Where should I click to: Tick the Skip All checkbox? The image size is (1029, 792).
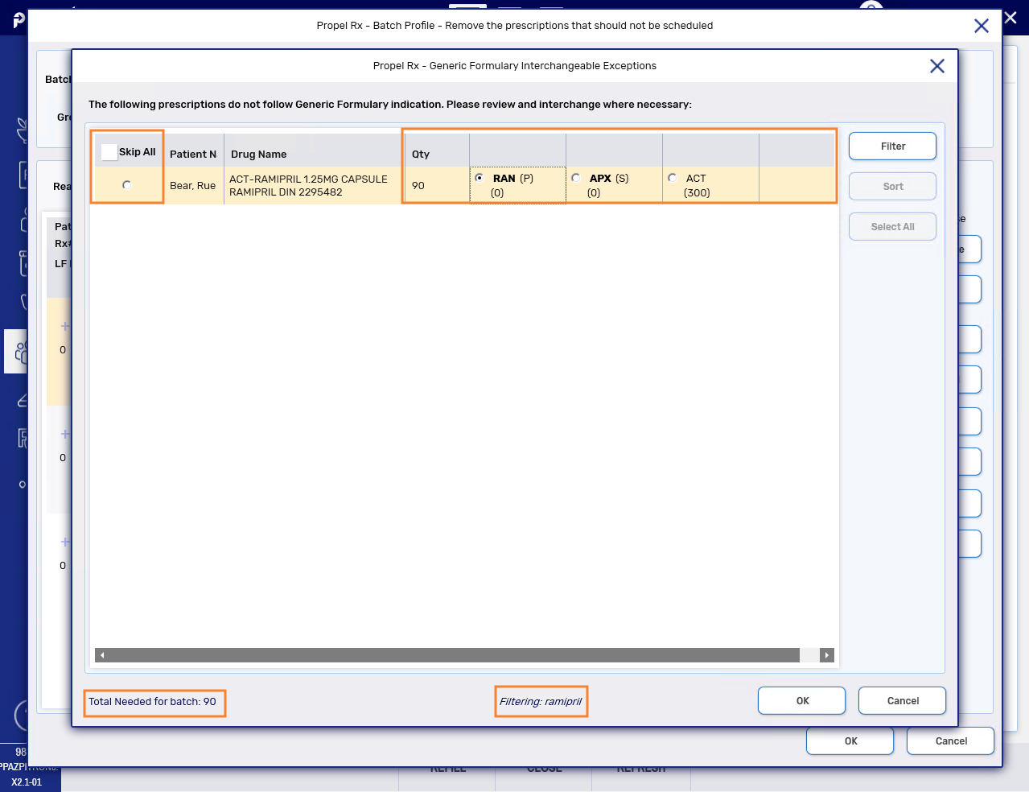(110, 152)
